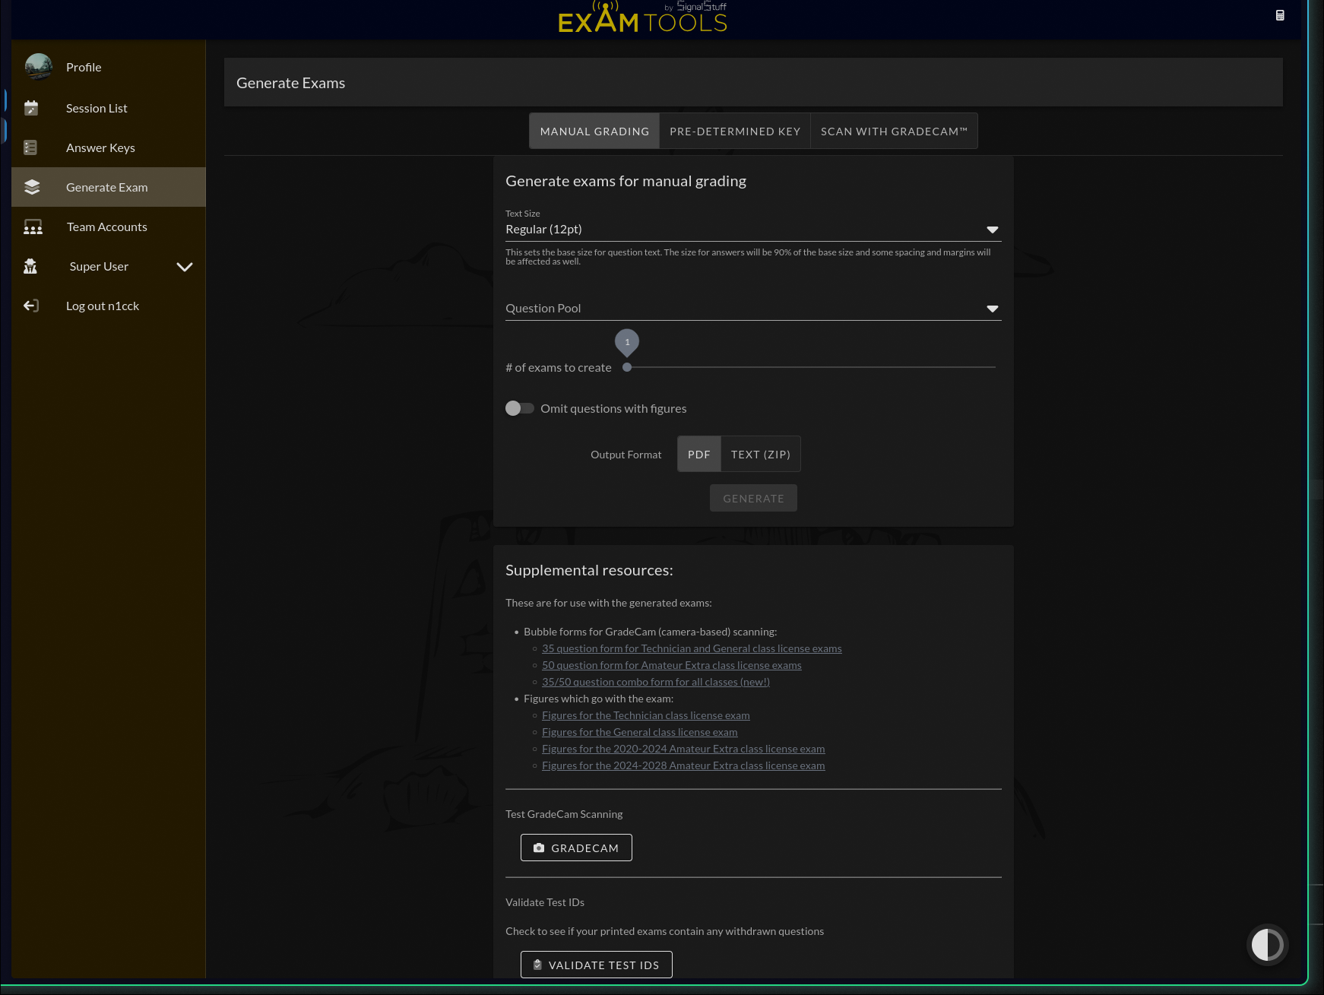The height and width of the screenshot is (995, 1324).
Task: Open Session List menu item
Action: click(x=109, y=108)
